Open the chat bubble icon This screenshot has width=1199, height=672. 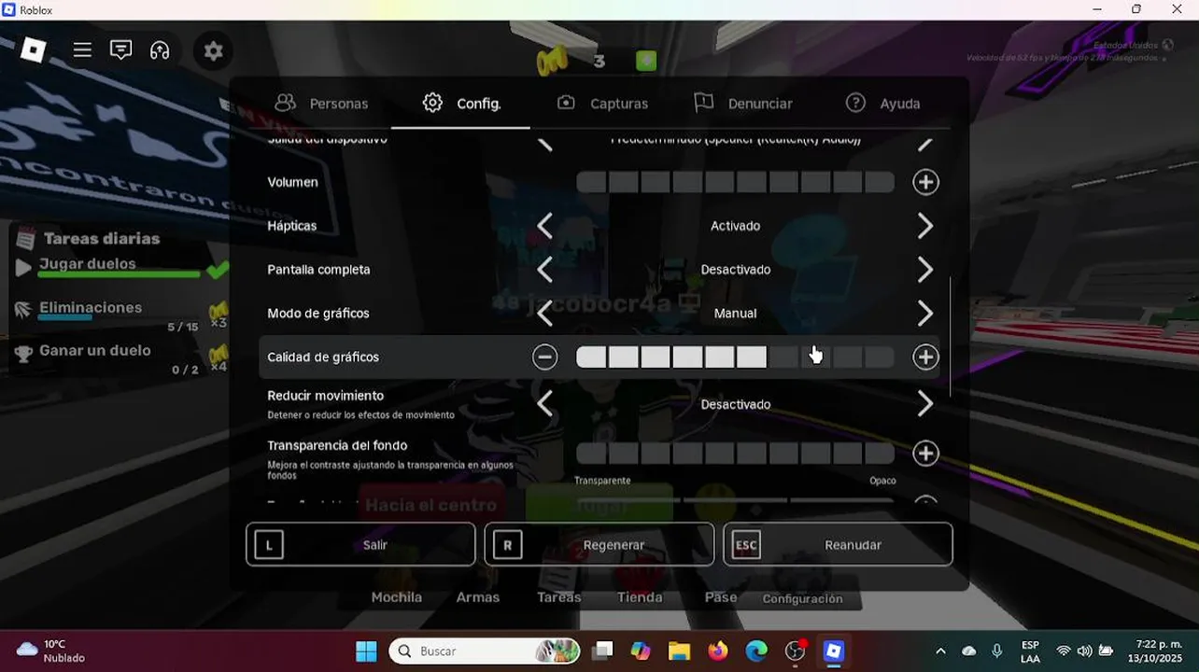120,50
